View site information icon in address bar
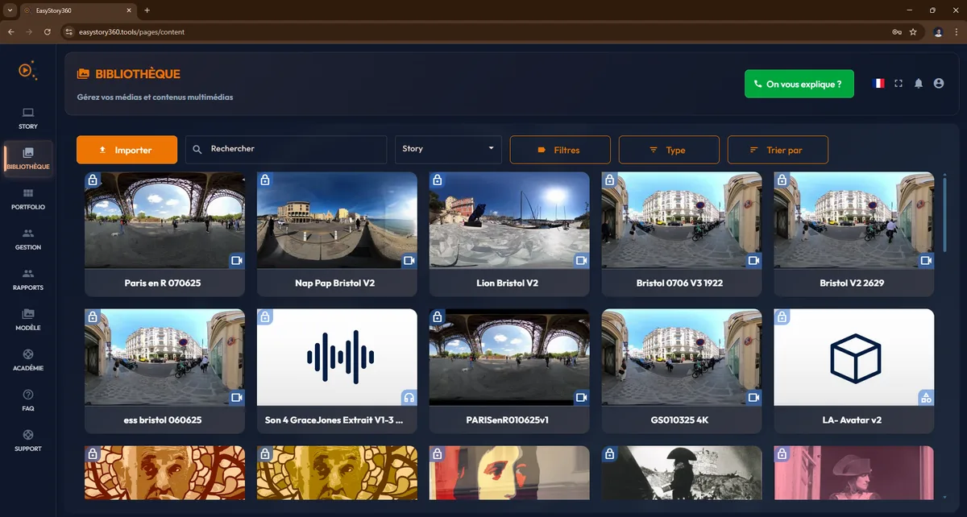 (x=69, y=32)
